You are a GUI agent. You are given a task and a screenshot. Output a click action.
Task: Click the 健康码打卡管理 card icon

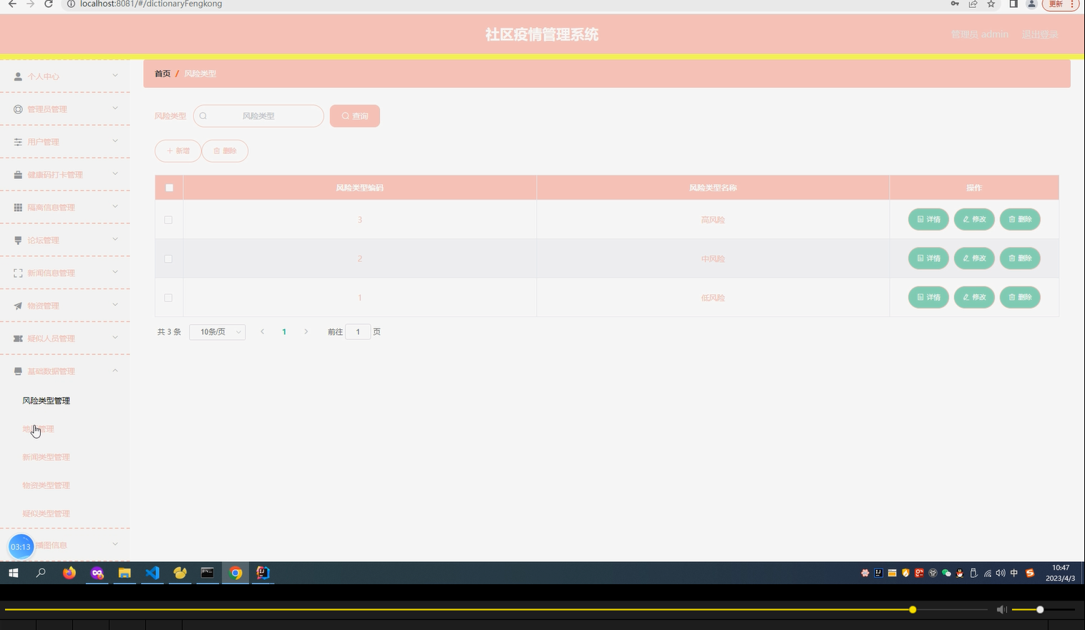17,174
